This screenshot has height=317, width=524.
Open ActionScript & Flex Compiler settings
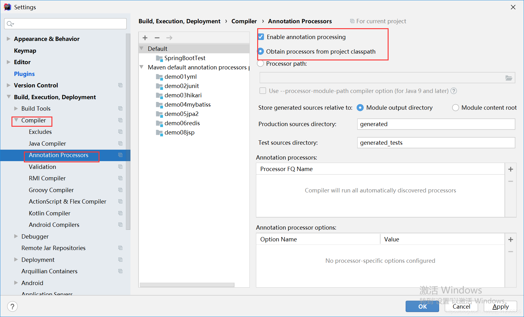[68, 201]
